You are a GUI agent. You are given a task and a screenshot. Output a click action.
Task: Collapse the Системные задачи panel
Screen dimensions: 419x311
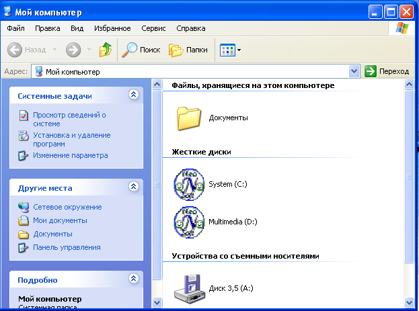tap(134, 94)
